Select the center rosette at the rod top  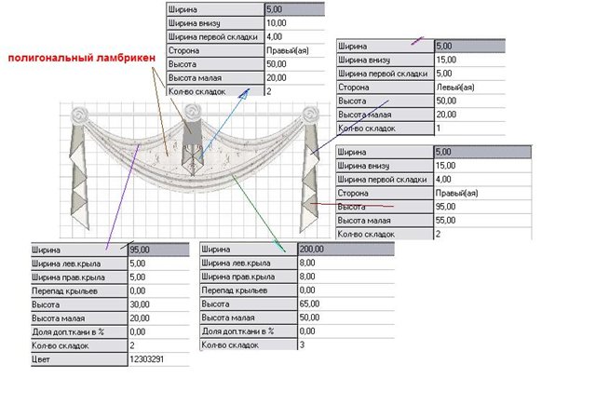193,115
